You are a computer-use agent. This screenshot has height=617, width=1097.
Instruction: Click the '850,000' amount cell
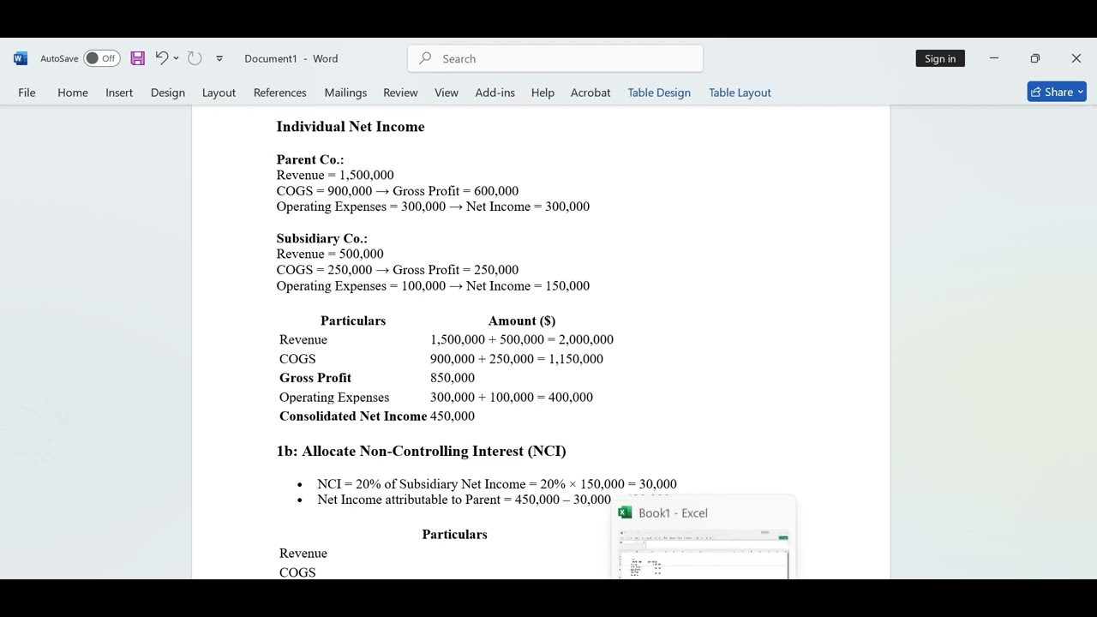[x=453, y=378]
